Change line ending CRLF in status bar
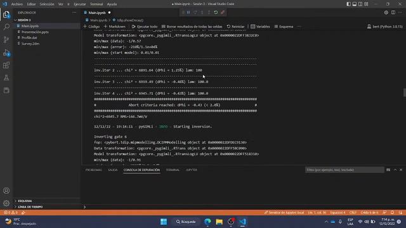 click(x=353, y=213)
